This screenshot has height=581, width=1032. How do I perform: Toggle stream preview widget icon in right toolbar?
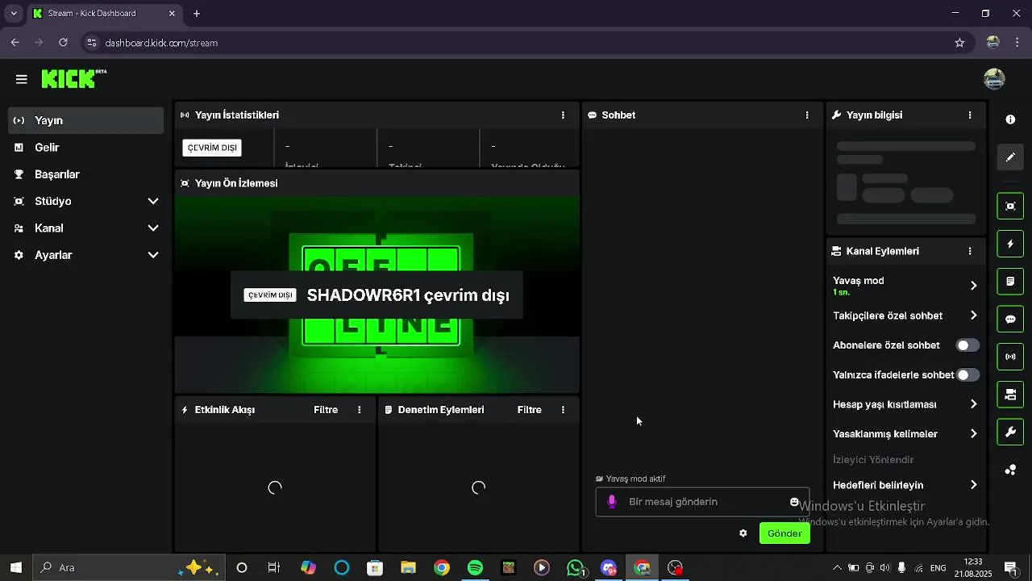coord(1010,206)
